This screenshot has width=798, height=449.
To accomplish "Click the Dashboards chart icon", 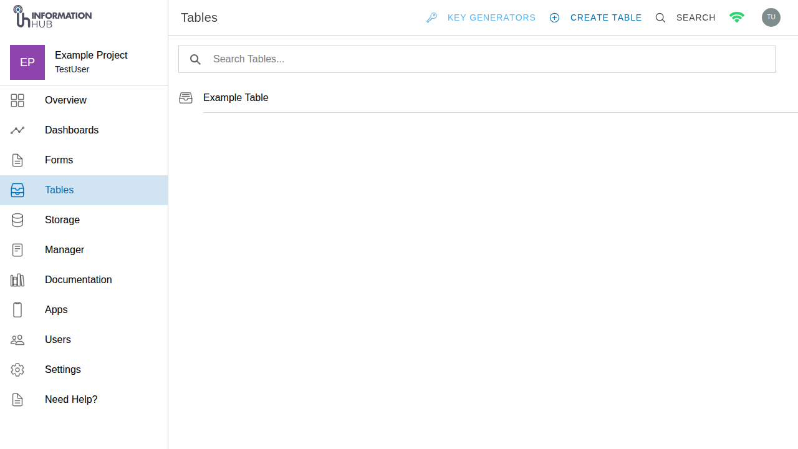I will click(17, 130).
